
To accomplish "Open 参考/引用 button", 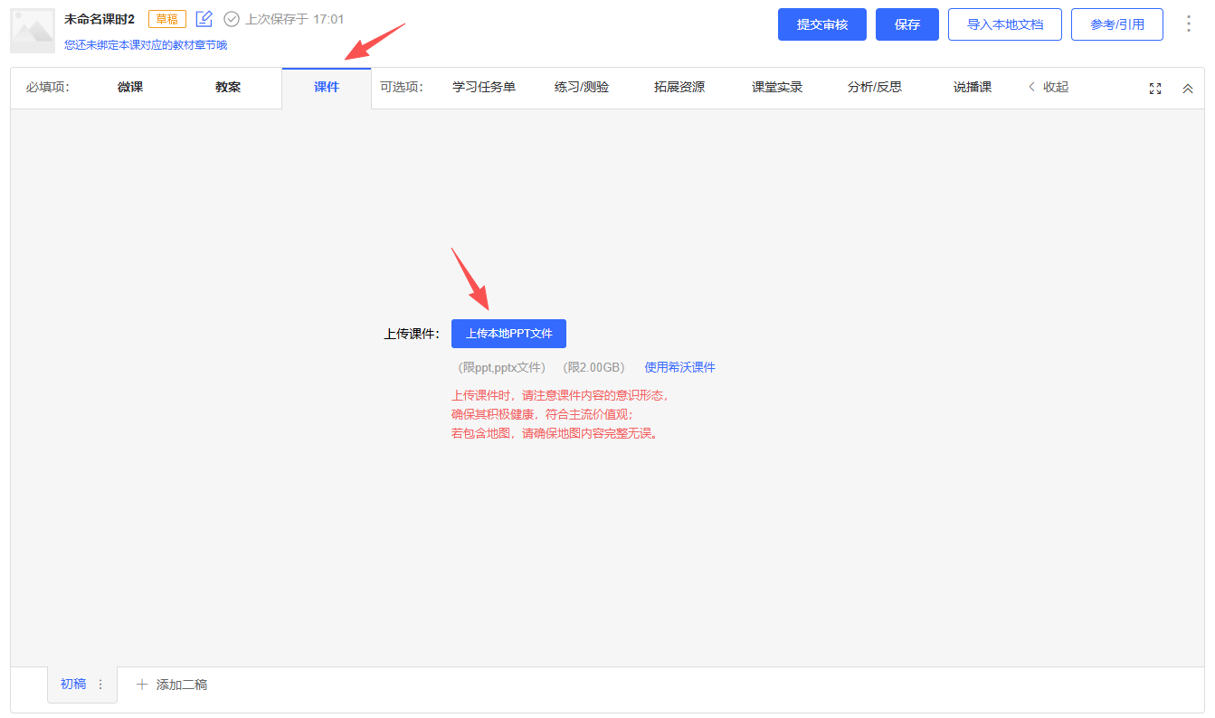I will pyautogui.click(x=1117, y=24).
